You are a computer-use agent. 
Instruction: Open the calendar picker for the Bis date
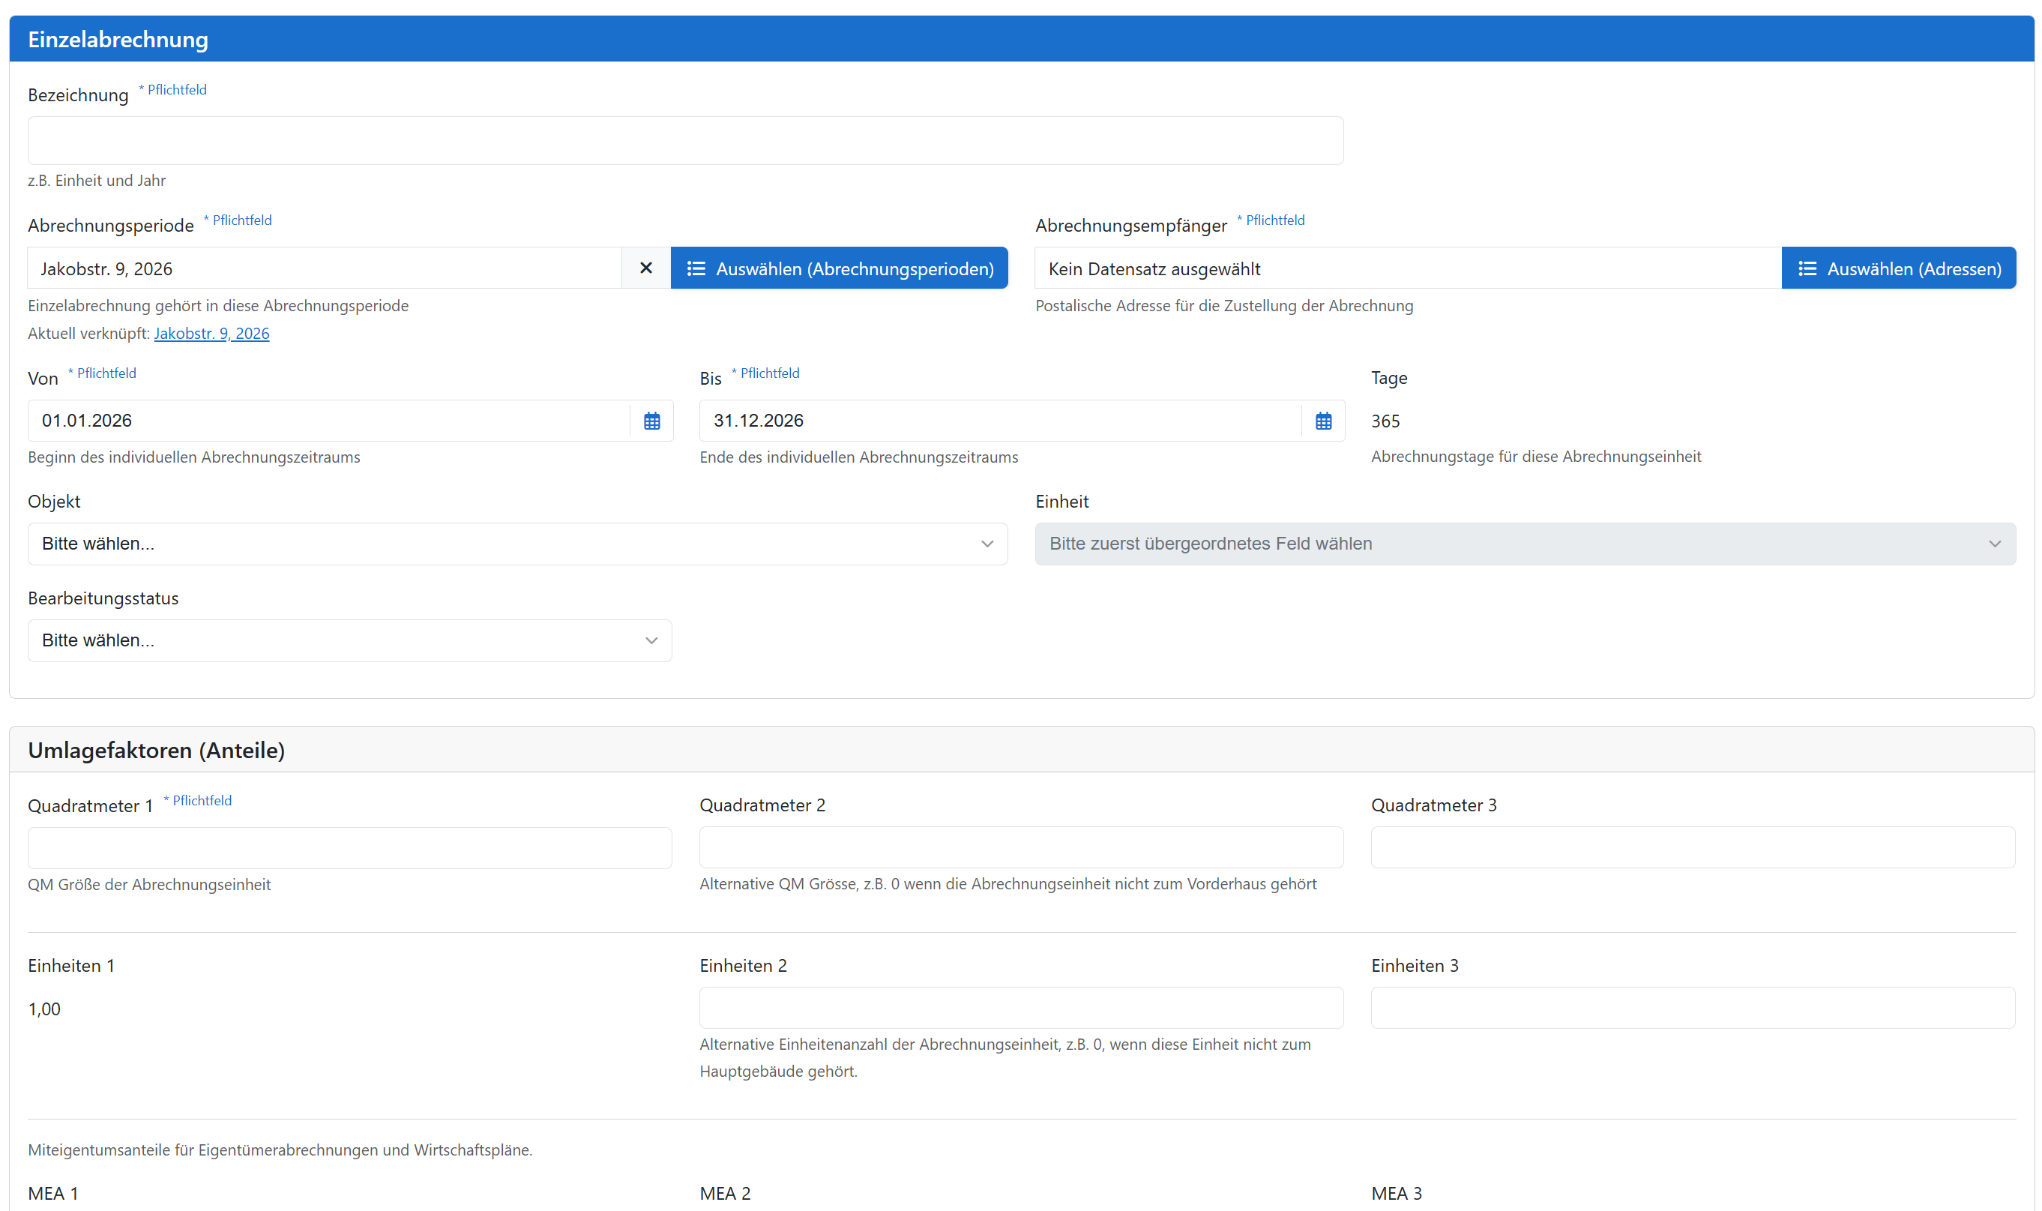click(x=1322, y=421)
